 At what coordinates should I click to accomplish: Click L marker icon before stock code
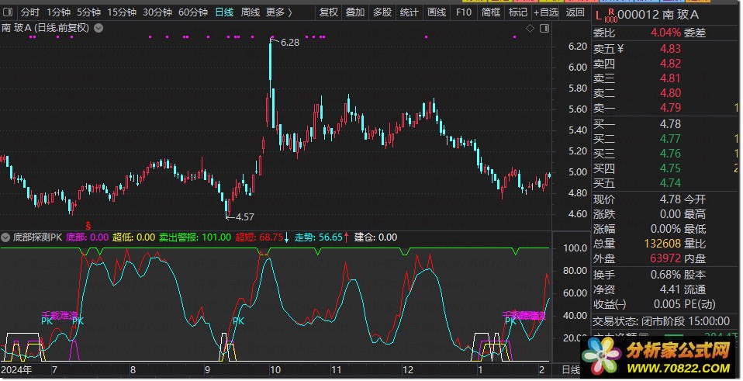point(599,16)
